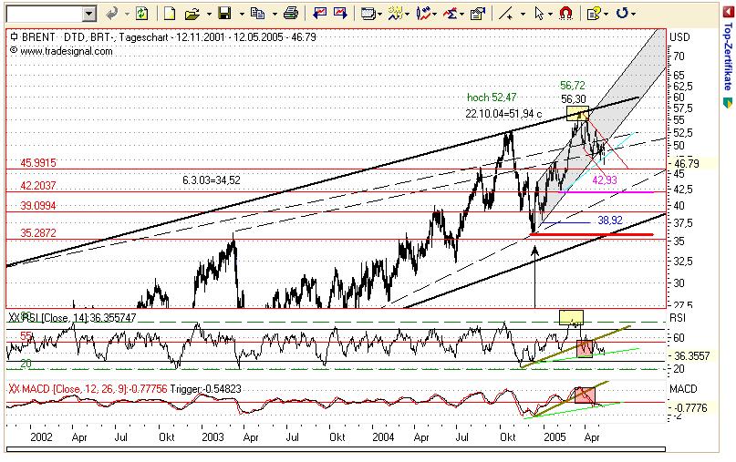Screen dimensions: 736x462
Task: Click the green-yellow marker below Top-Zertifikate
Action: pyautogui.click(x=728, y=103)
